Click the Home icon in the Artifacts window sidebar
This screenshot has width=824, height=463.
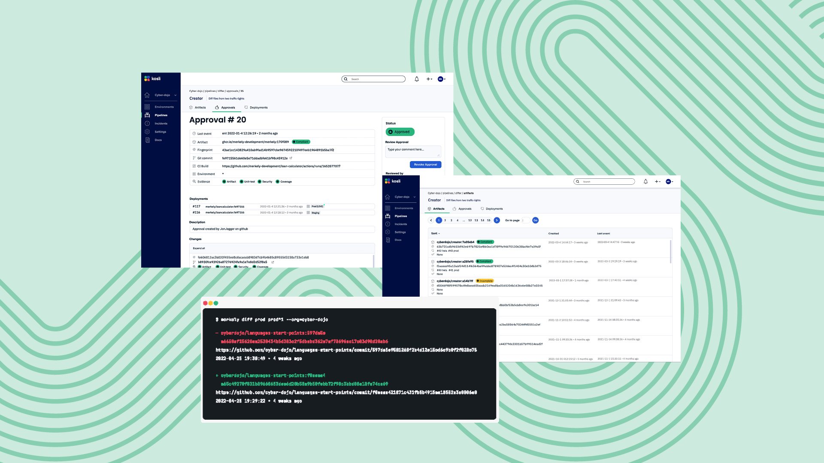click(x=387, y=197)
